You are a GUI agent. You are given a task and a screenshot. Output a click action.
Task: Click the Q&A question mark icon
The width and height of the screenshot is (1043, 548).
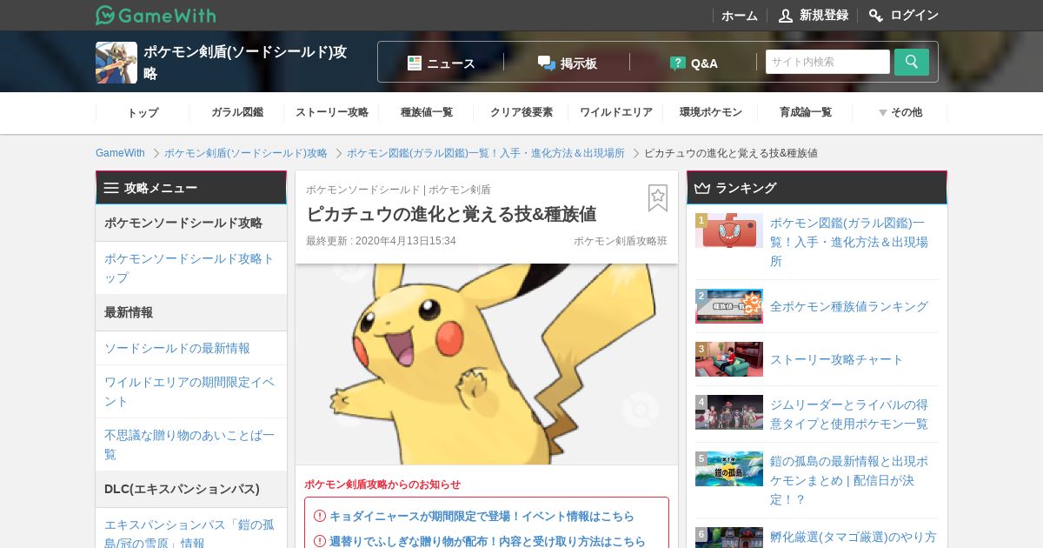678,63
